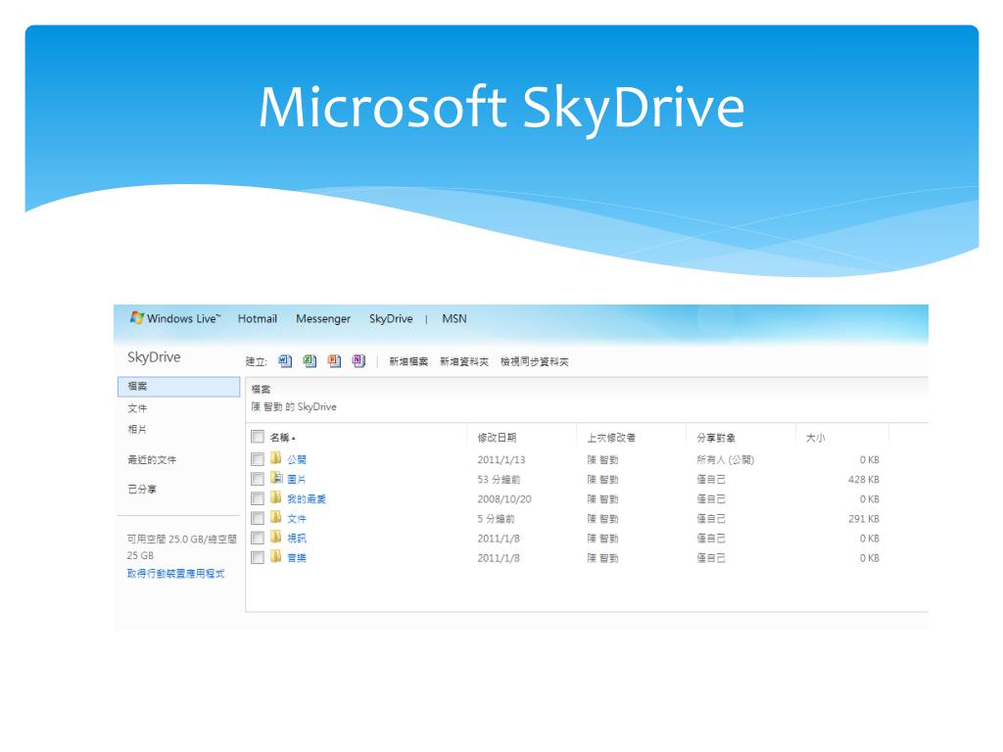
Task: Open the 取得行動裝置應用程式 link
Action: point(175,574)
